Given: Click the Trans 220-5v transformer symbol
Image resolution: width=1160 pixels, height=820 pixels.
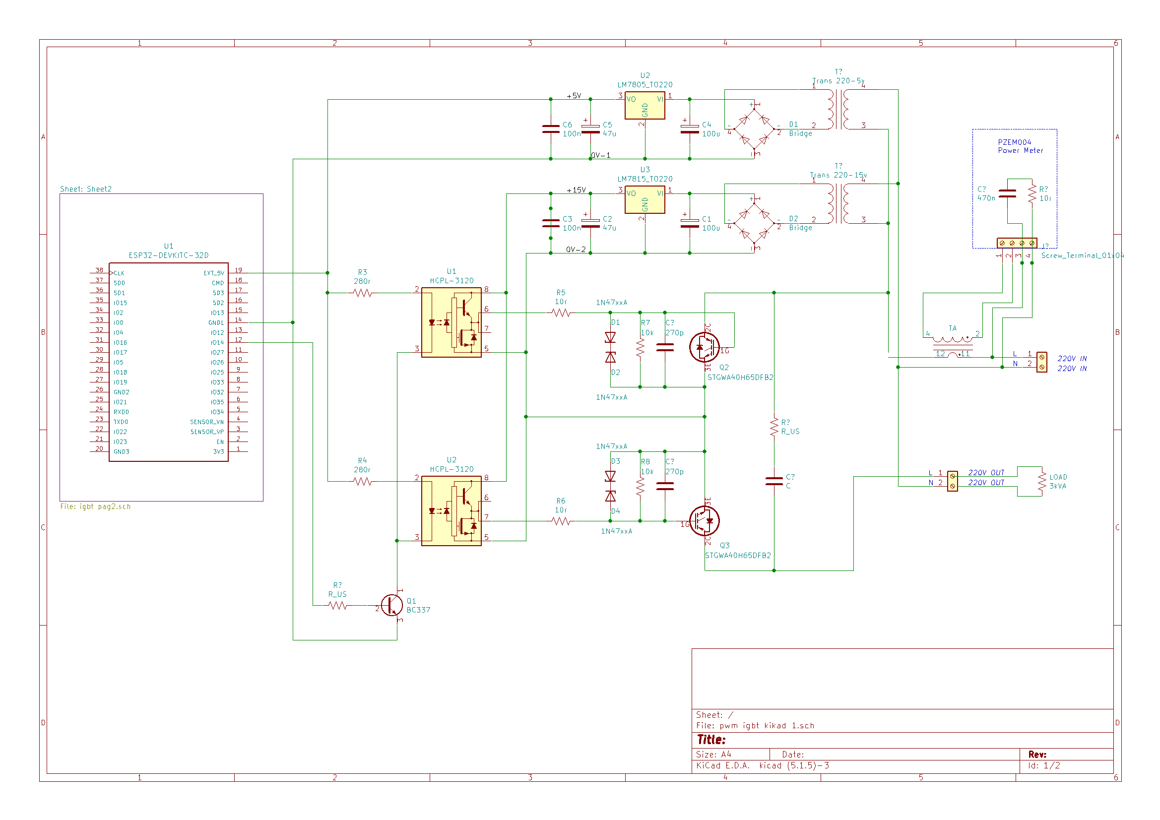Looking at the screenshot, I should [838, 109].
